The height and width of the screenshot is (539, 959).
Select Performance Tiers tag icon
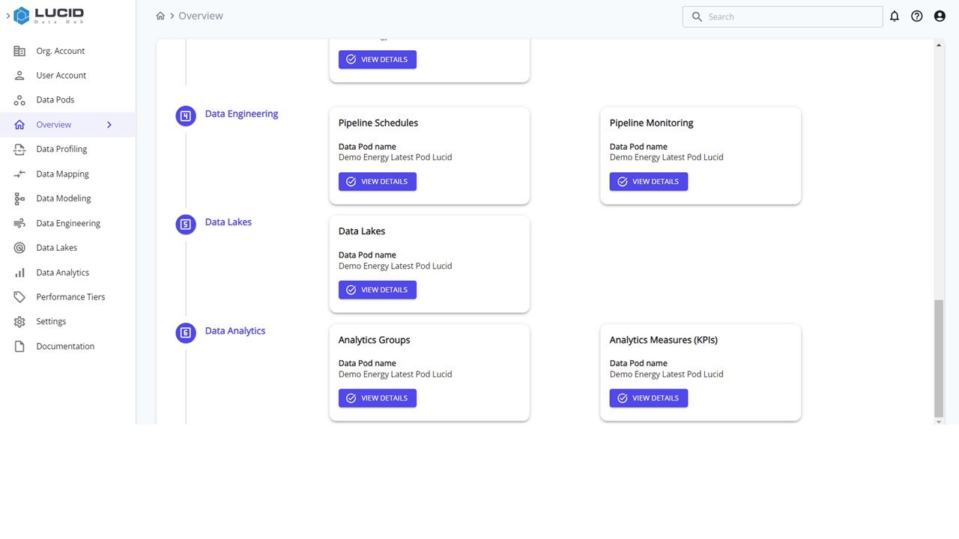(20, 297)
